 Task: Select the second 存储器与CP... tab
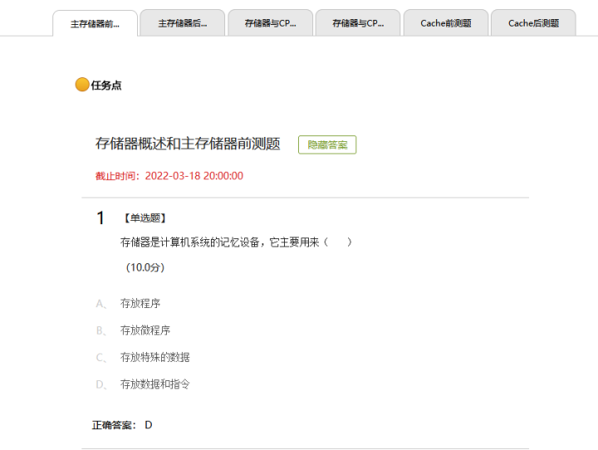pyautogui.click(x=358, y=23)
